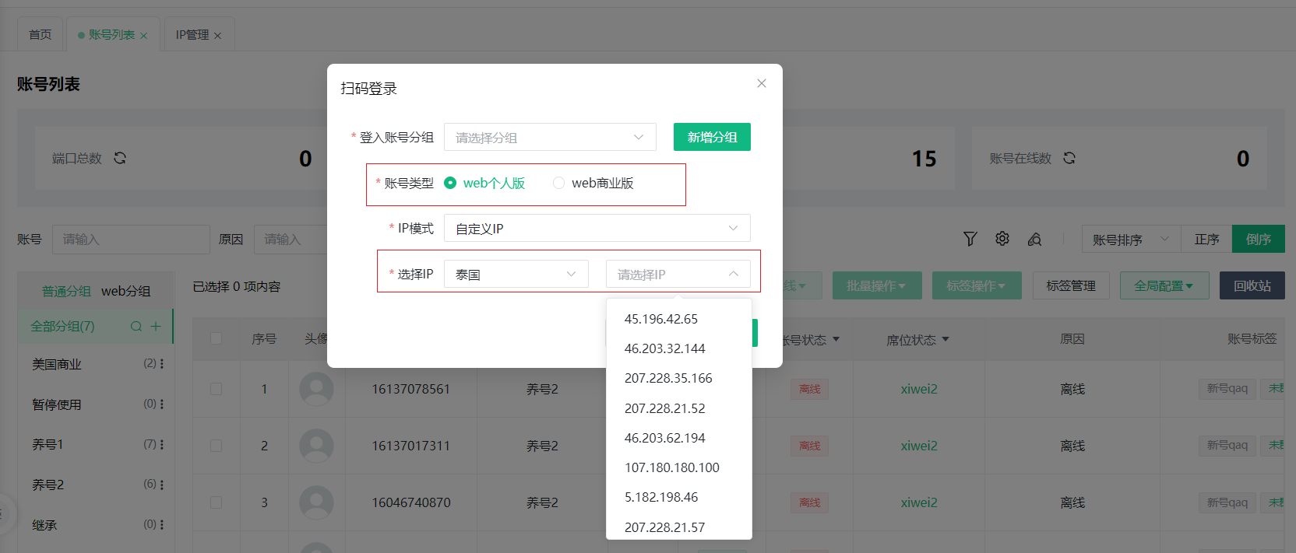Screen dimensions: 1296x553
Task: Open the filter funnel icon
Action: coord(970,239)
